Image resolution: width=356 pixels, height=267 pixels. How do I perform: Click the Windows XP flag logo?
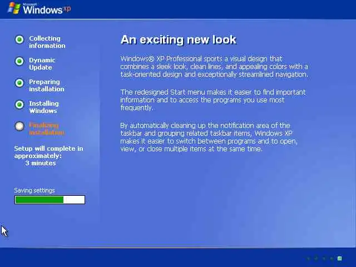pos(14,8)
